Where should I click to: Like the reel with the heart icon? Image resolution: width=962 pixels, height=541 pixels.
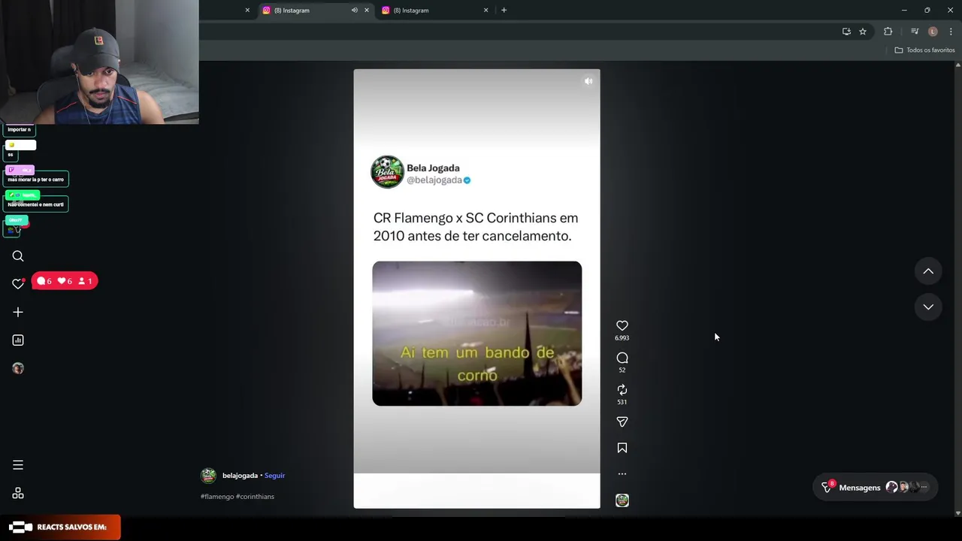pyautogui.click(x=622, y=325)
